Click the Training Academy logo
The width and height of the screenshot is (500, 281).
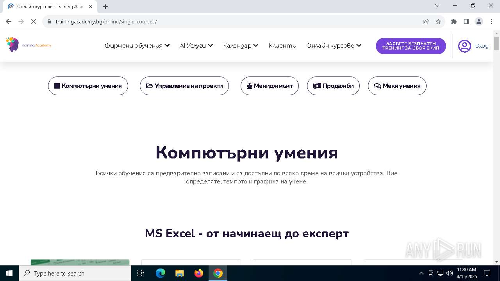[x=29, y=45]
